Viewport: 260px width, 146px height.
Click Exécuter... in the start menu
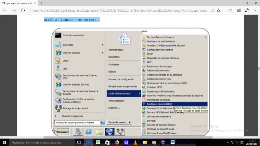click(114, 108)
